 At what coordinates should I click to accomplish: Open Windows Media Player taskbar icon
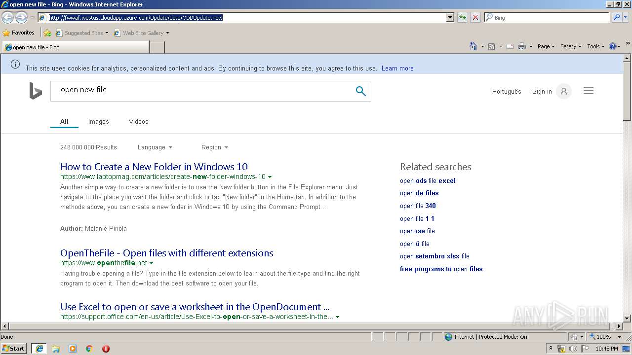tap(73, 349)
